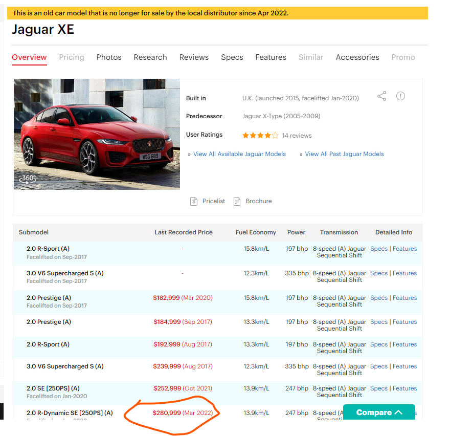Viewport: 473px width, 436px height.
Task: Expand the Compare panel
Action: [x=379, y=412]
